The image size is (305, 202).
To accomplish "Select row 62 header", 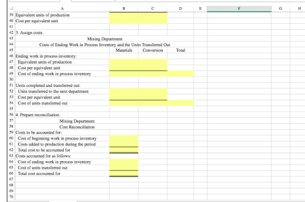I will pos(11,150).
